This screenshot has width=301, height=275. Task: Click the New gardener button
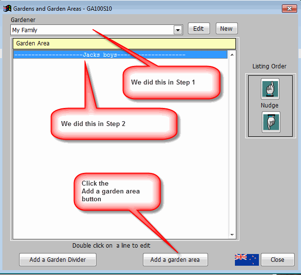227,28
